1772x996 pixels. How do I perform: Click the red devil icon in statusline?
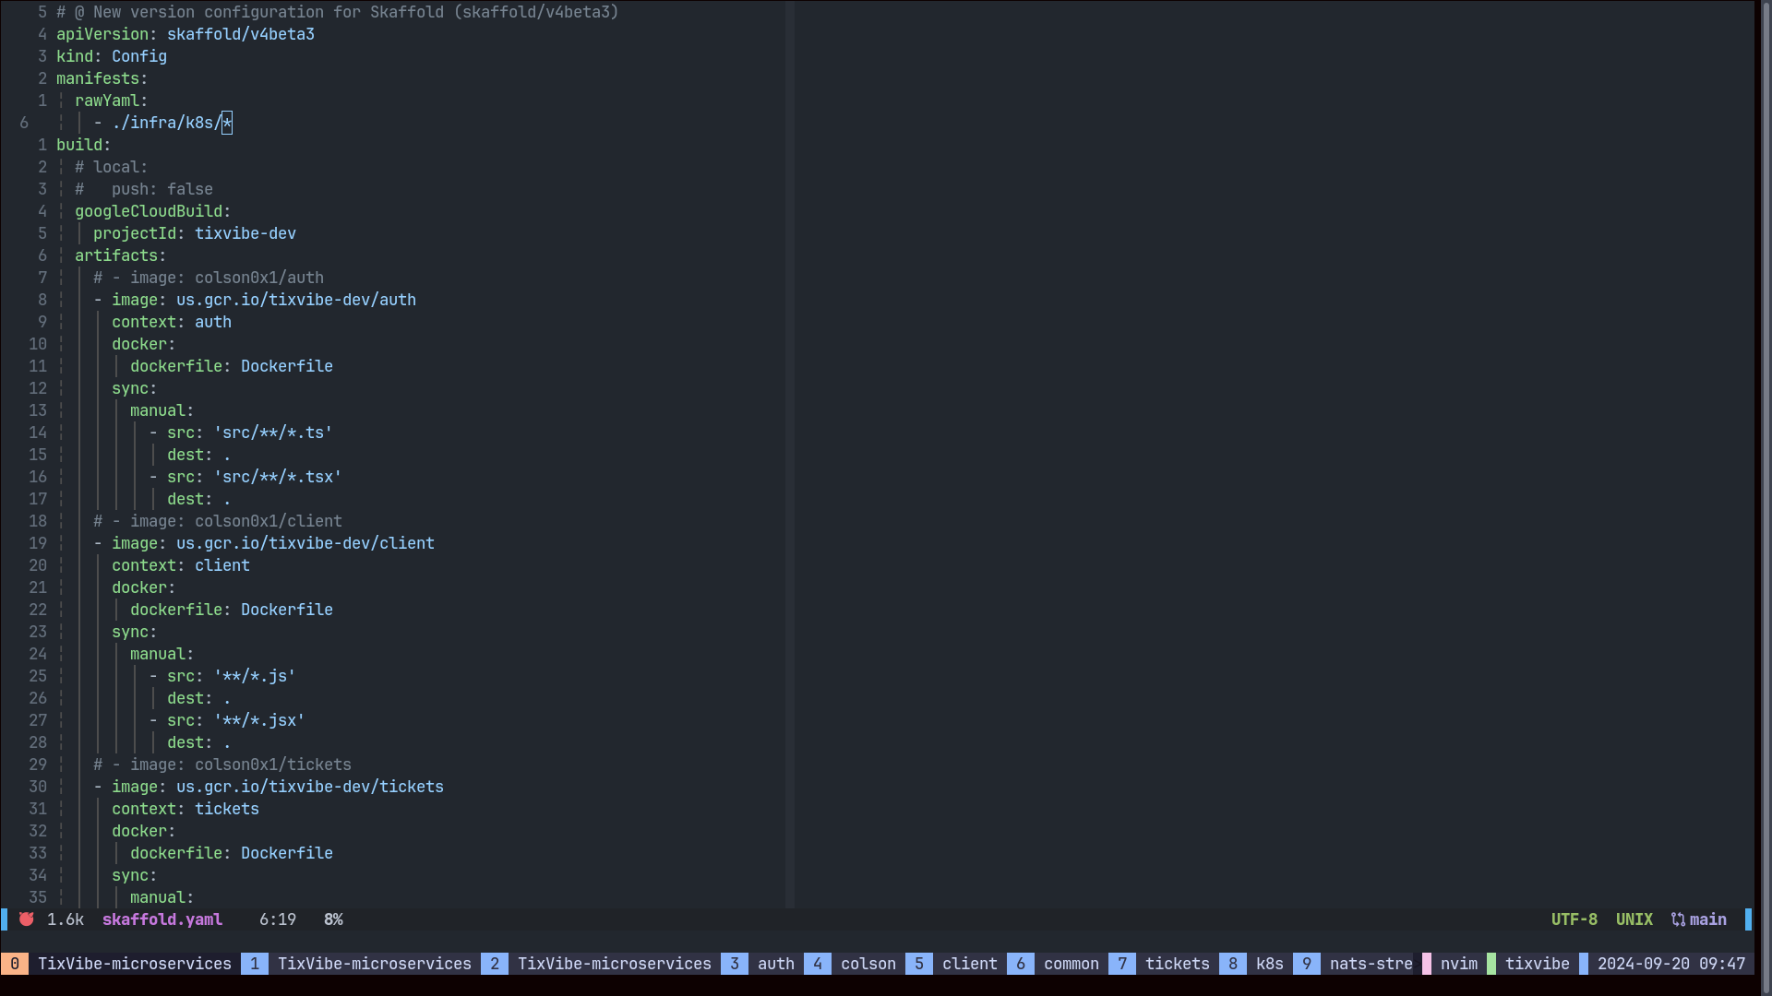click(27, 919)
